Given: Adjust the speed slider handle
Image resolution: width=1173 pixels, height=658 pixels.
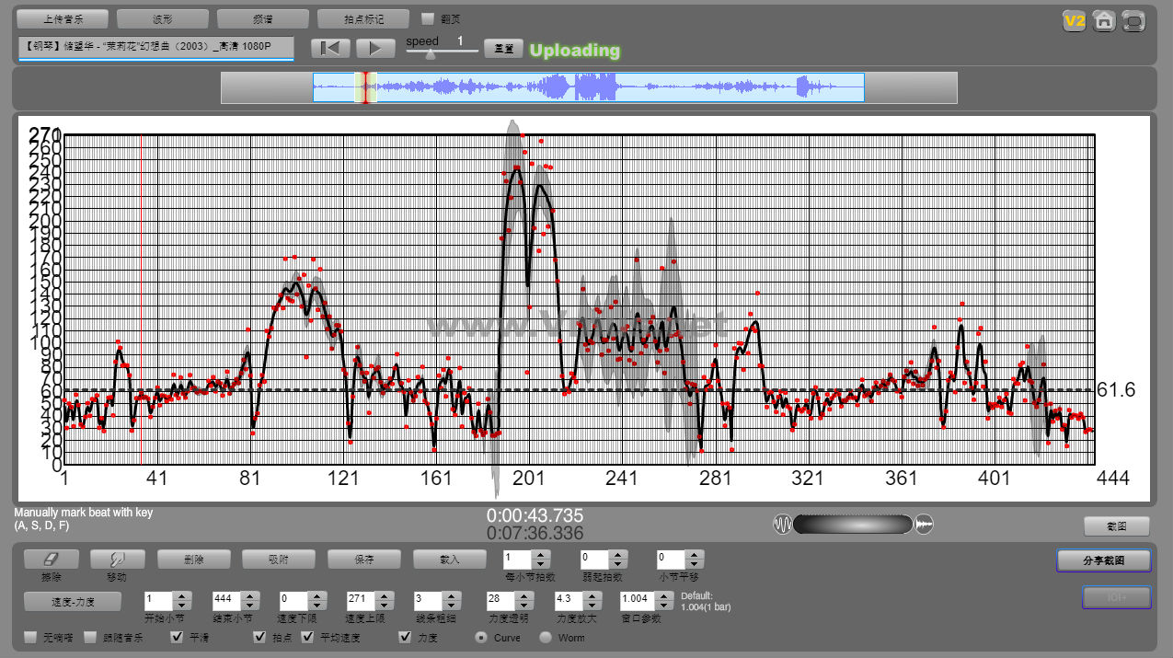Looking at the screenshot, I should (431, 54).
